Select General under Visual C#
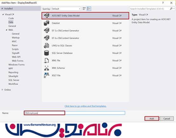The width and height of the screenshot is (176, 138). point(12,26)
